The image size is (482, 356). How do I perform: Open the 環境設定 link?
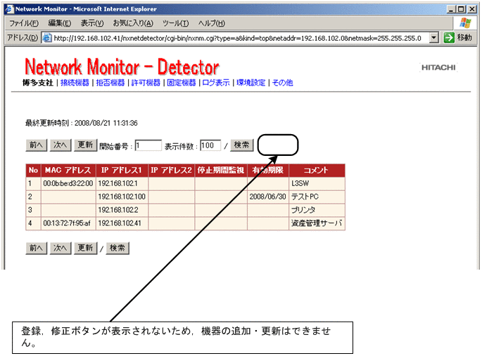coord(250,82)
